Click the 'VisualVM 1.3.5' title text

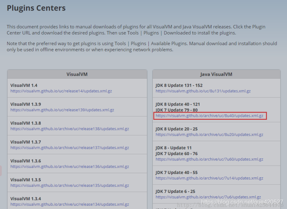(25, 180)
